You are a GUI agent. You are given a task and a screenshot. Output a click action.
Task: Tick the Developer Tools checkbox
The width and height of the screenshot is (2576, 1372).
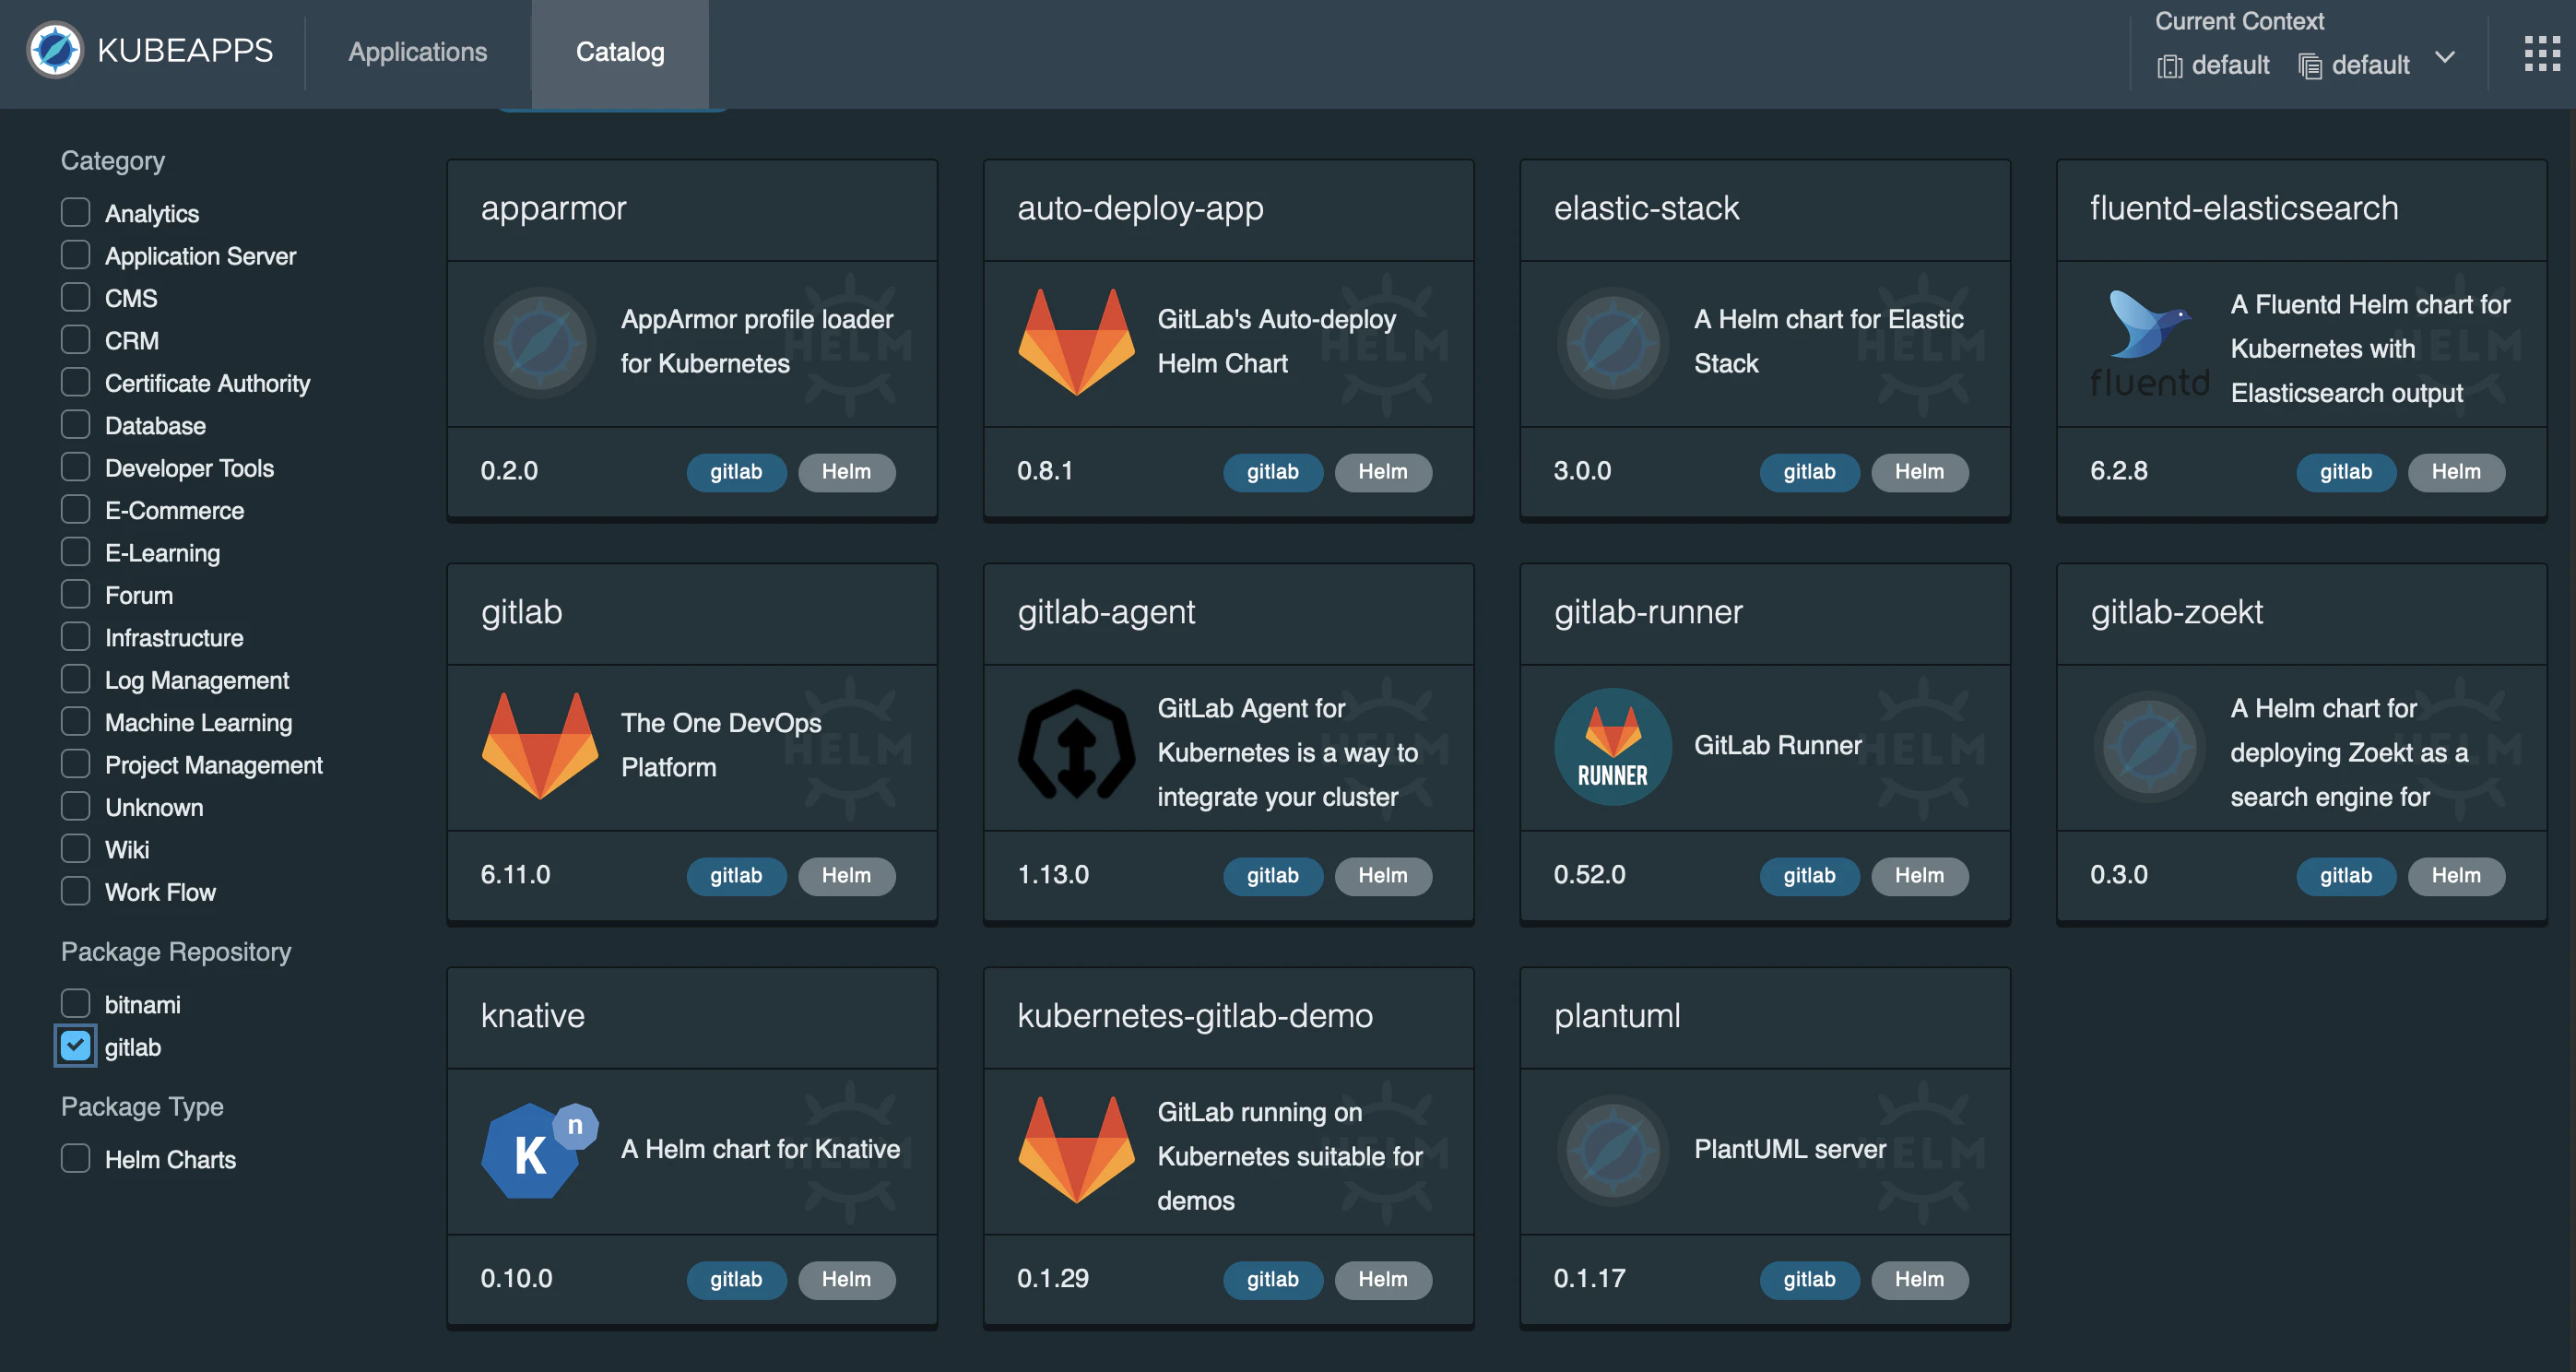(x=75, y=467)
